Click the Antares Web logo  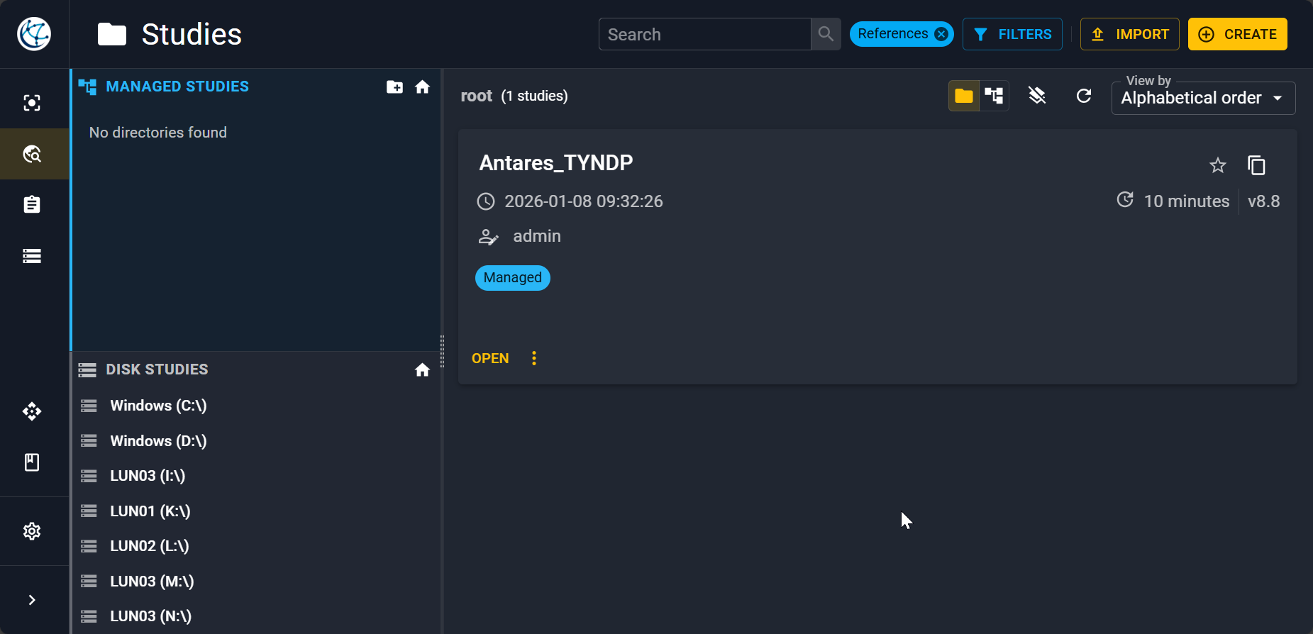coord(34,34)
